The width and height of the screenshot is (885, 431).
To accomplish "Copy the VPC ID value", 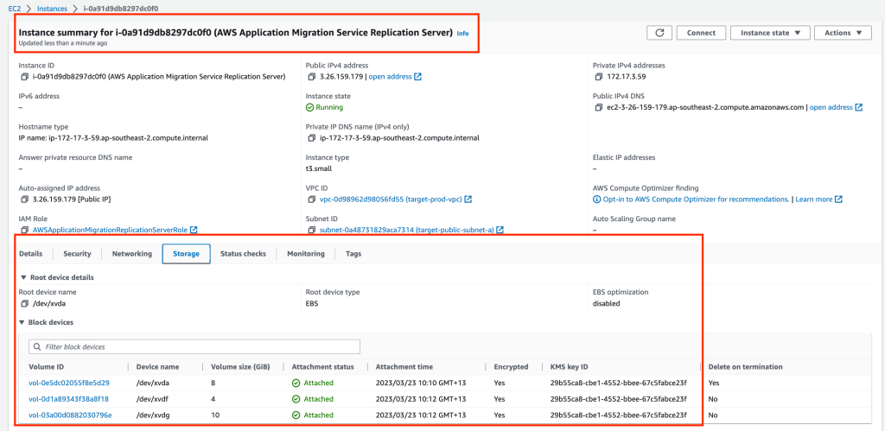I will click(x=310, y=200).
